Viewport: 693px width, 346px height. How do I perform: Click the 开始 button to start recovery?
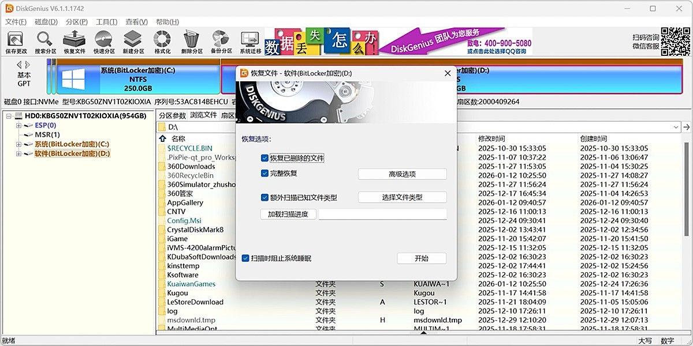pos(421,258)
